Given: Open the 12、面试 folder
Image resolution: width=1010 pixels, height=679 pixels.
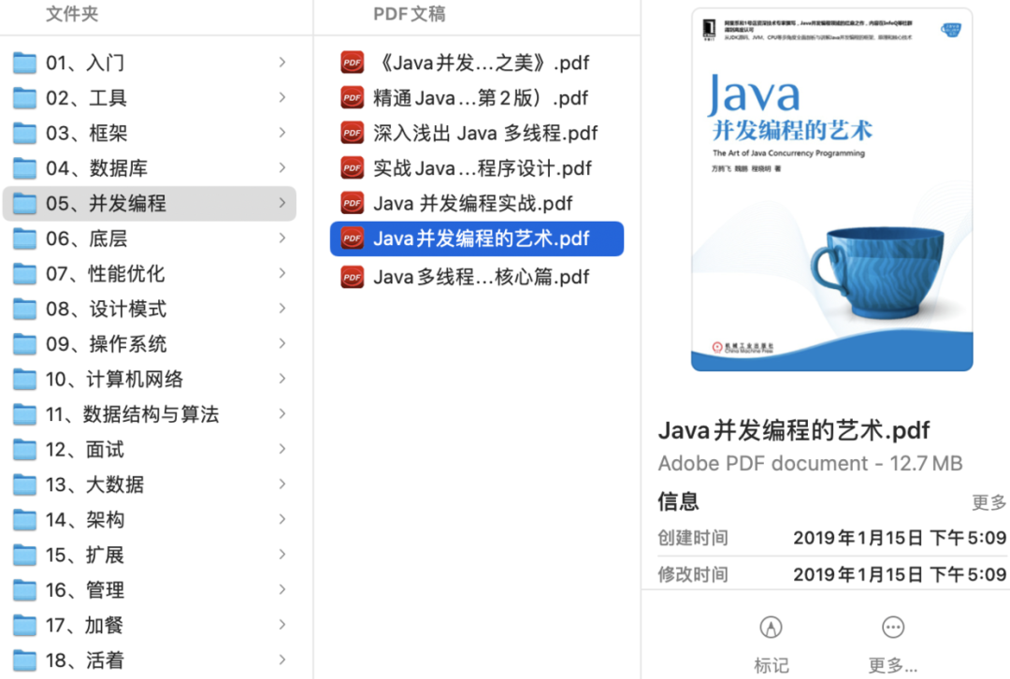Looking at the screenshot, I should (84, 449).
